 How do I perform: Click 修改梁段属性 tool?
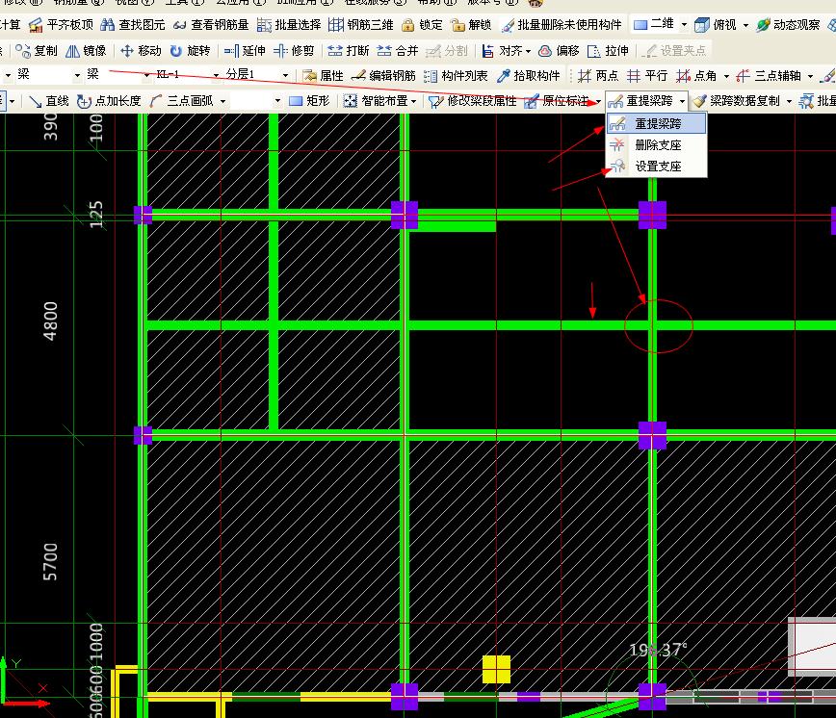pyautogui.click(x=472, y=101)
